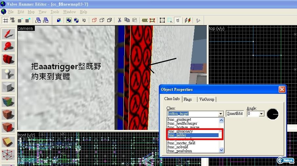Switch to the VisGroup tab
Image resolution: width=297 pixels, height=166 pixels.
coord(207,99)
